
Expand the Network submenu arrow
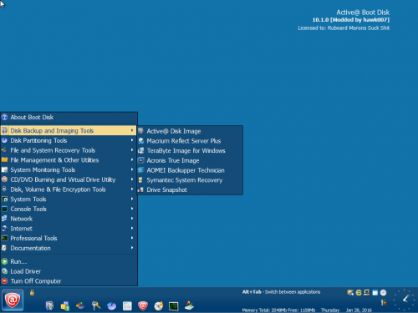[132, 219]
